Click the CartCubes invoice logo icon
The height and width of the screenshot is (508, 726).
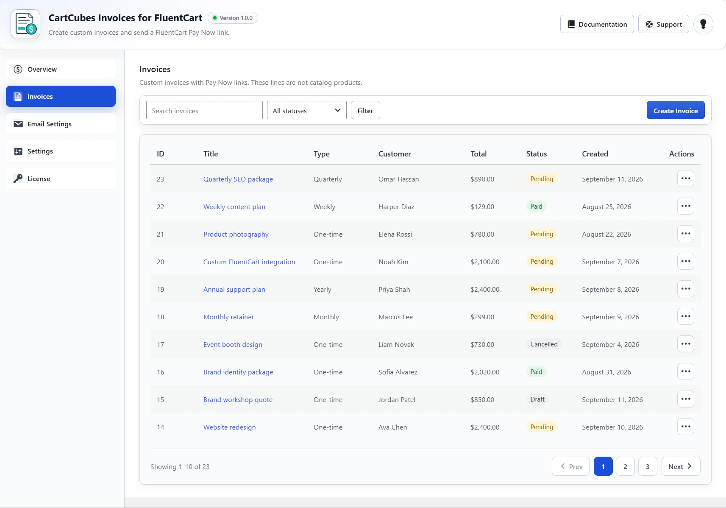click(25, 24)
